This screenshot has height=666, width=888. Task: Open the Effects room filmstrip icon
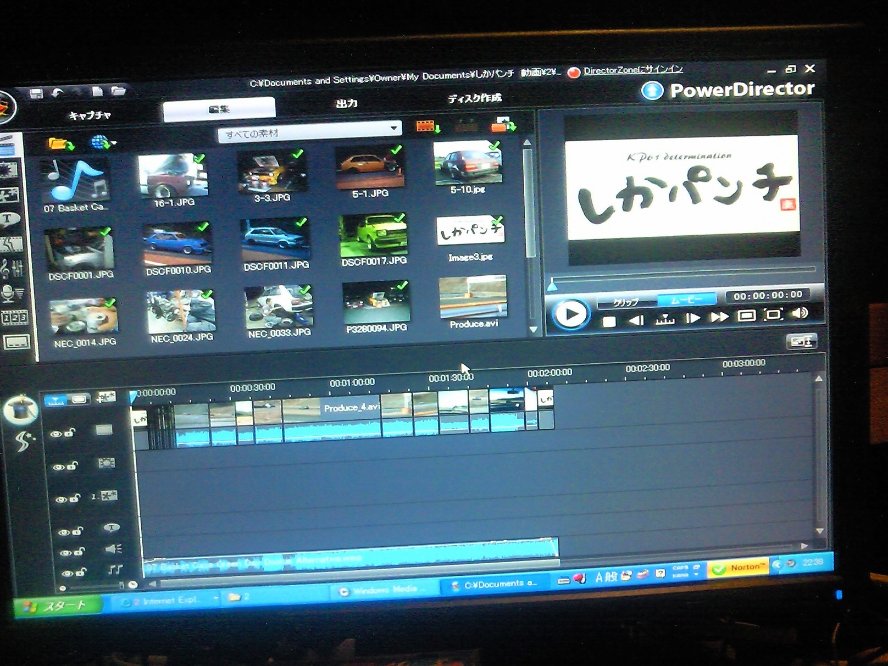8,170
